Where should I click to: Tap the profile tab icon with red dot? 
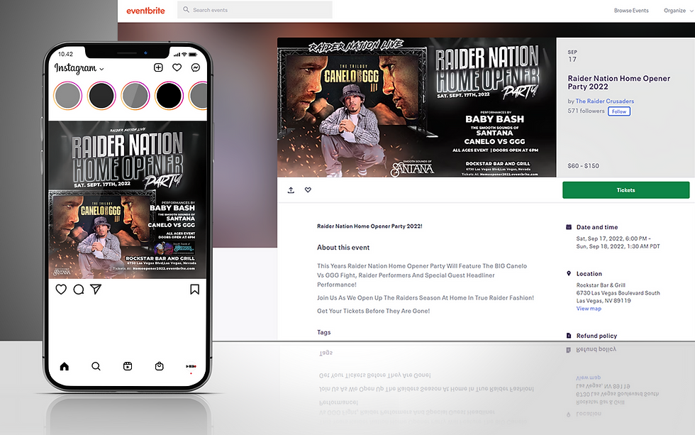tap(191, 367)
